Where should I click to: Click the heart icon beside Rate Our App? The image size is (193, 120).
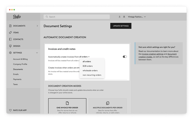coord(10,110)
